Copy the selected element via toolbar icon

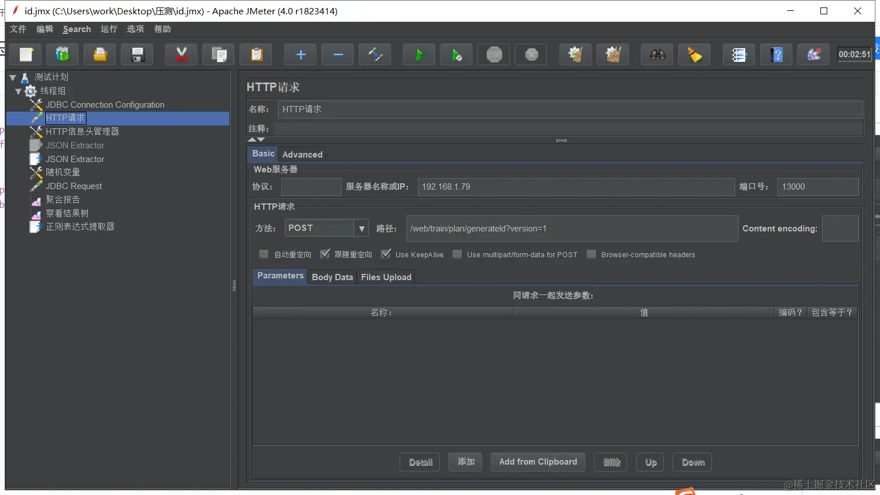pos(218,54)
